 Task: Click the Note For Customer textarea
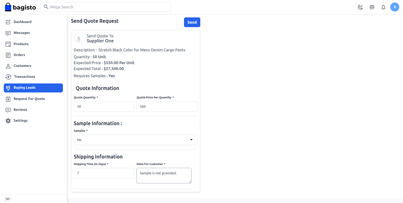tap(164, 176)
